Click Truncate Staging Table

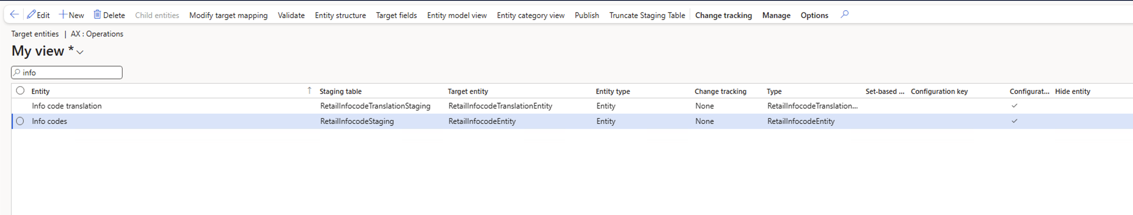pos(647,15)
